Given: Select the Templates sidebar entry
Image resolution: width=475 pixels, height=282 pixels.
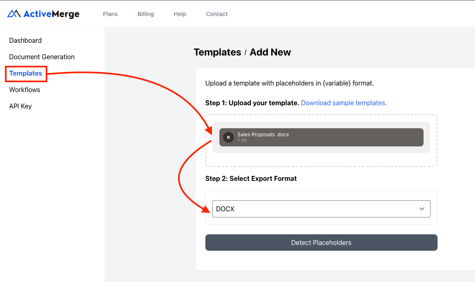Looking at the screenshot, I should [26, 73].
